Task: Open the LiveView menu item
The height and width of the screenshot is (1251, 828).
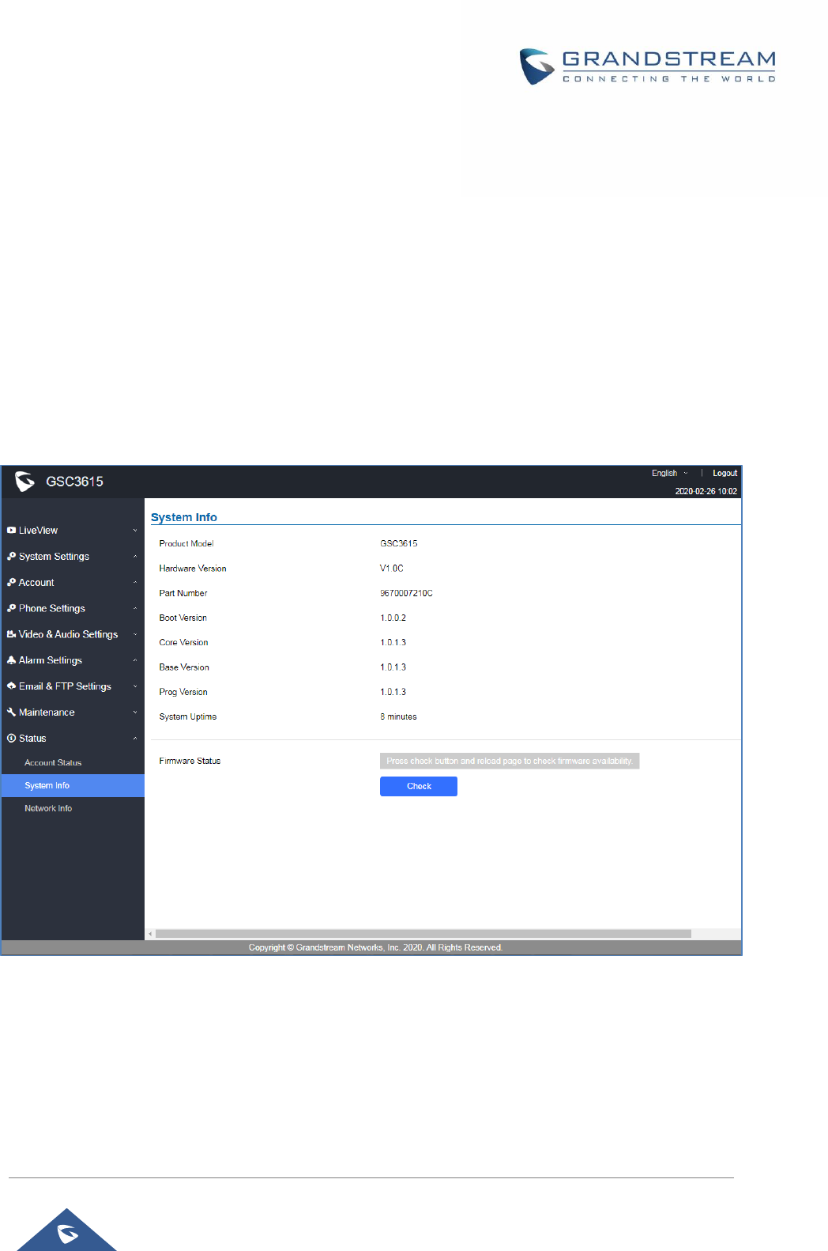Action: pyautogui.click(x=73, y=531)
